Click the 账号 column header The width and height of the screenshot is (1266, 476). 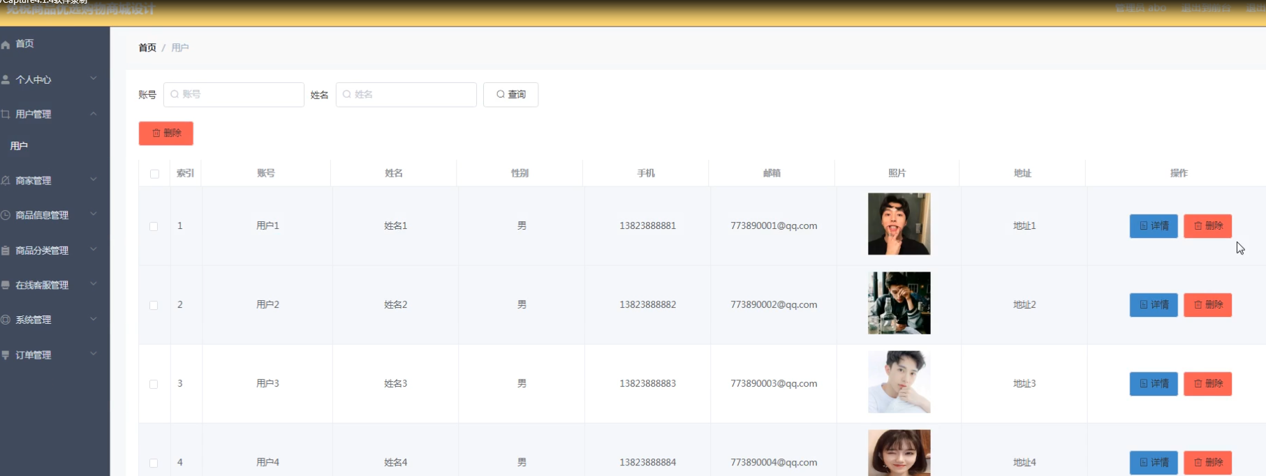266,173
